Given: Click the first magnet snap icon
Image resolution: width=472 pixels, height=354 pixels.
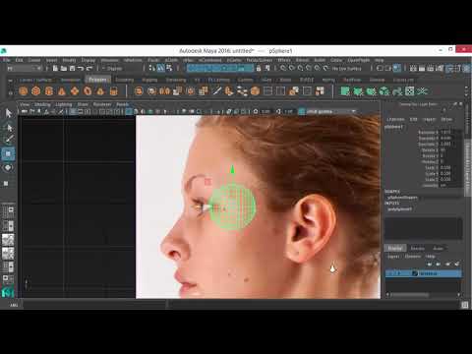Looking at the screenshot, I should coord(283,68).
